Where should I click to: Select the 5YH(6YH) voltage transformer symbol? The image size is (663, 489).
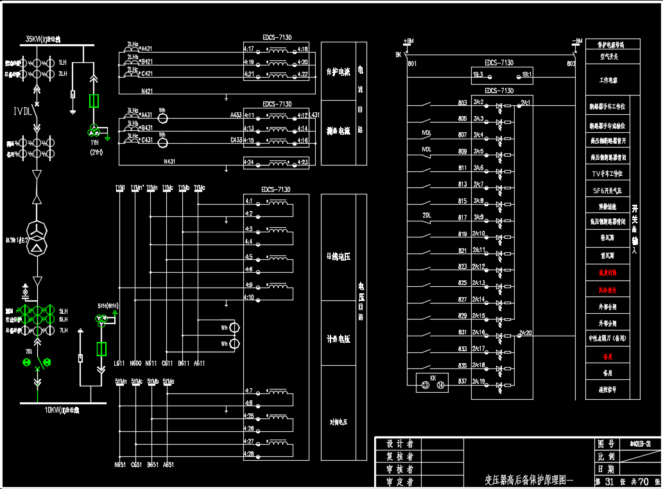(101, 321)
